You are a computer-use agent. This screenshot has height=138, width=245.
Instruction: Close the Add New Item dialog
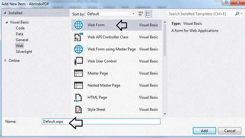(x=238, y=2)
